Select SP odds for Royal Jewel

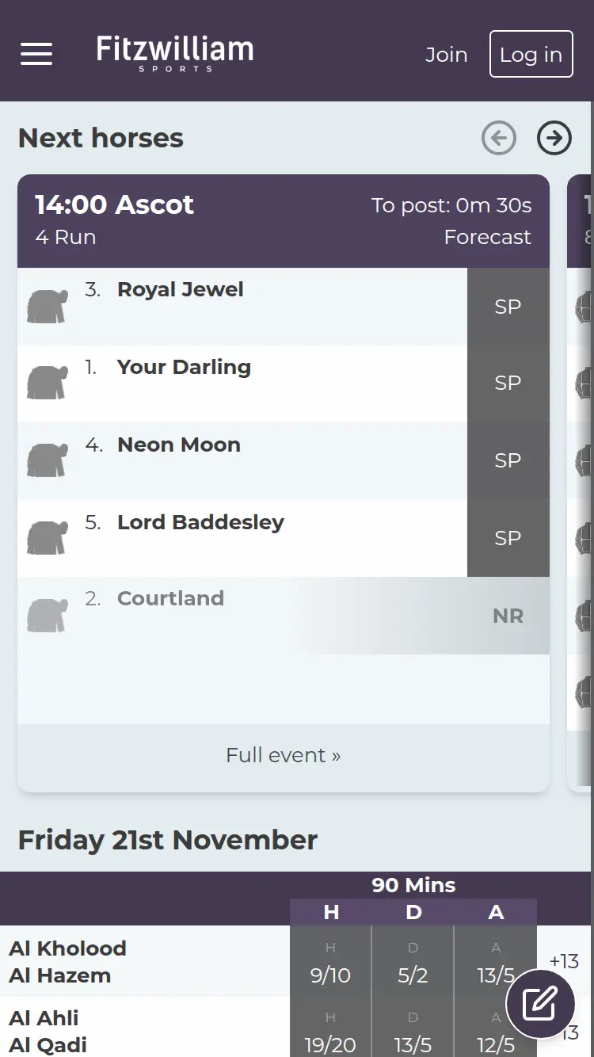tap(508, 307)
